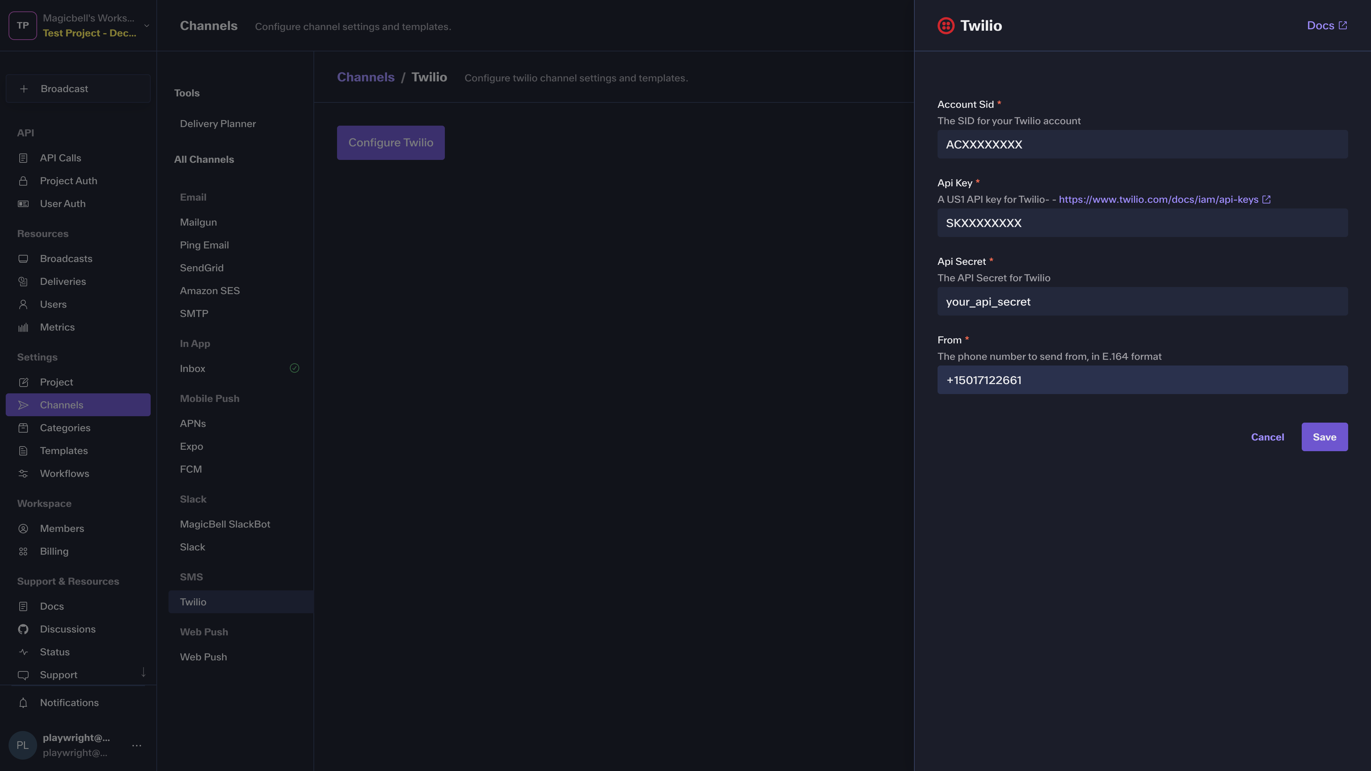Click the pulse icon next to Status
Viewport: 1371px width, 771px height.
(23, 652)
